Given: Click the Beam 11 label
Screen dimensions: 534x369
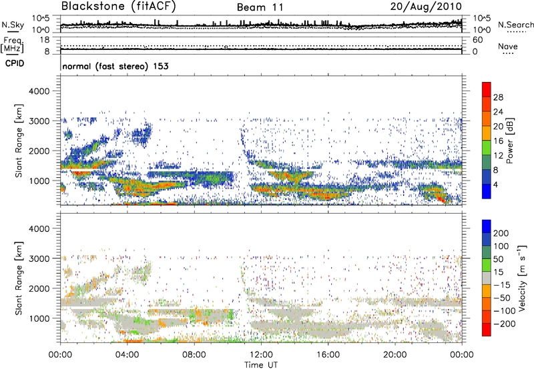Looking at the screenshot, I should (x=260, y=7).
